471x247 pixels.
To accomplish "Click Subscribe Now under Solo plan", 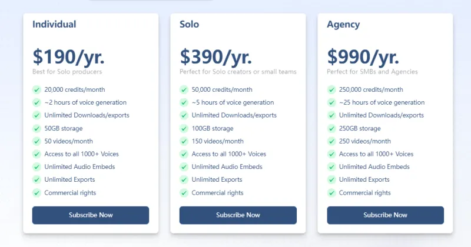I will 238,215.
